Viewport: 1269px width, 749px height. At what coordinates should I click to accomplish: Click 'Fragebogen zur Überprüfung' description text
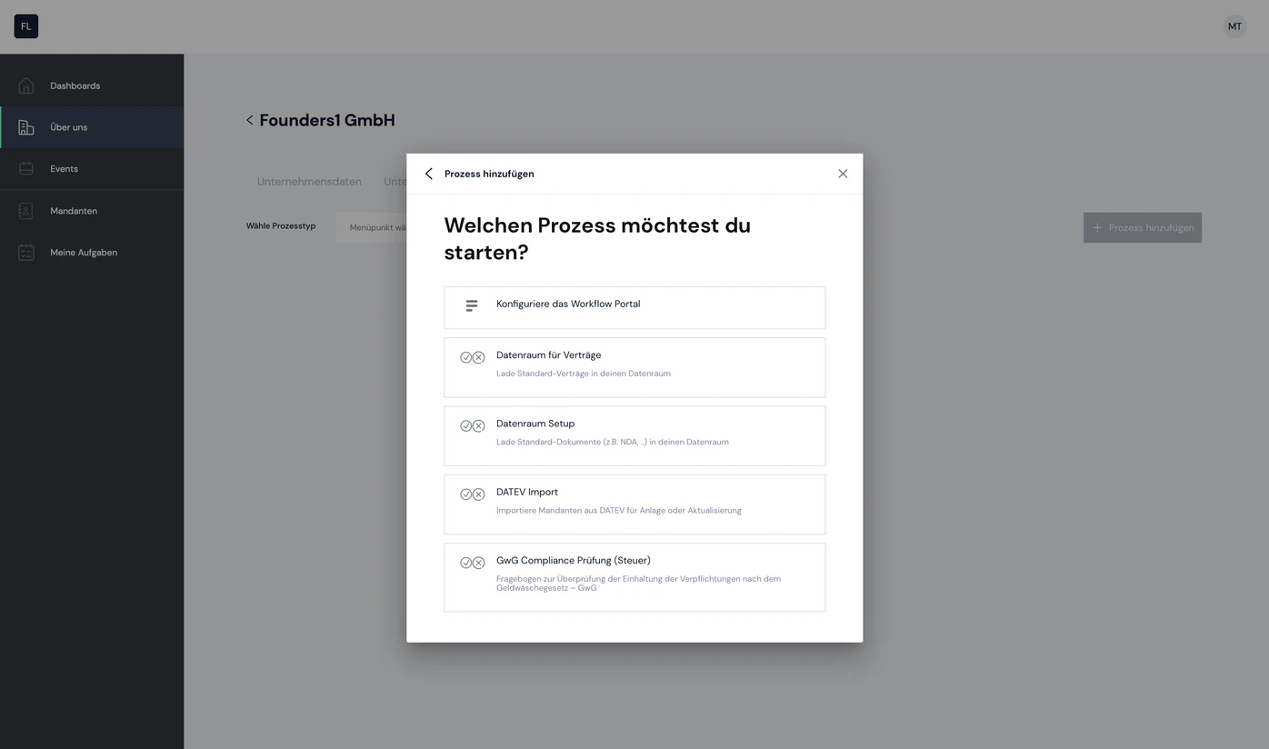click(x=638, y=584)
